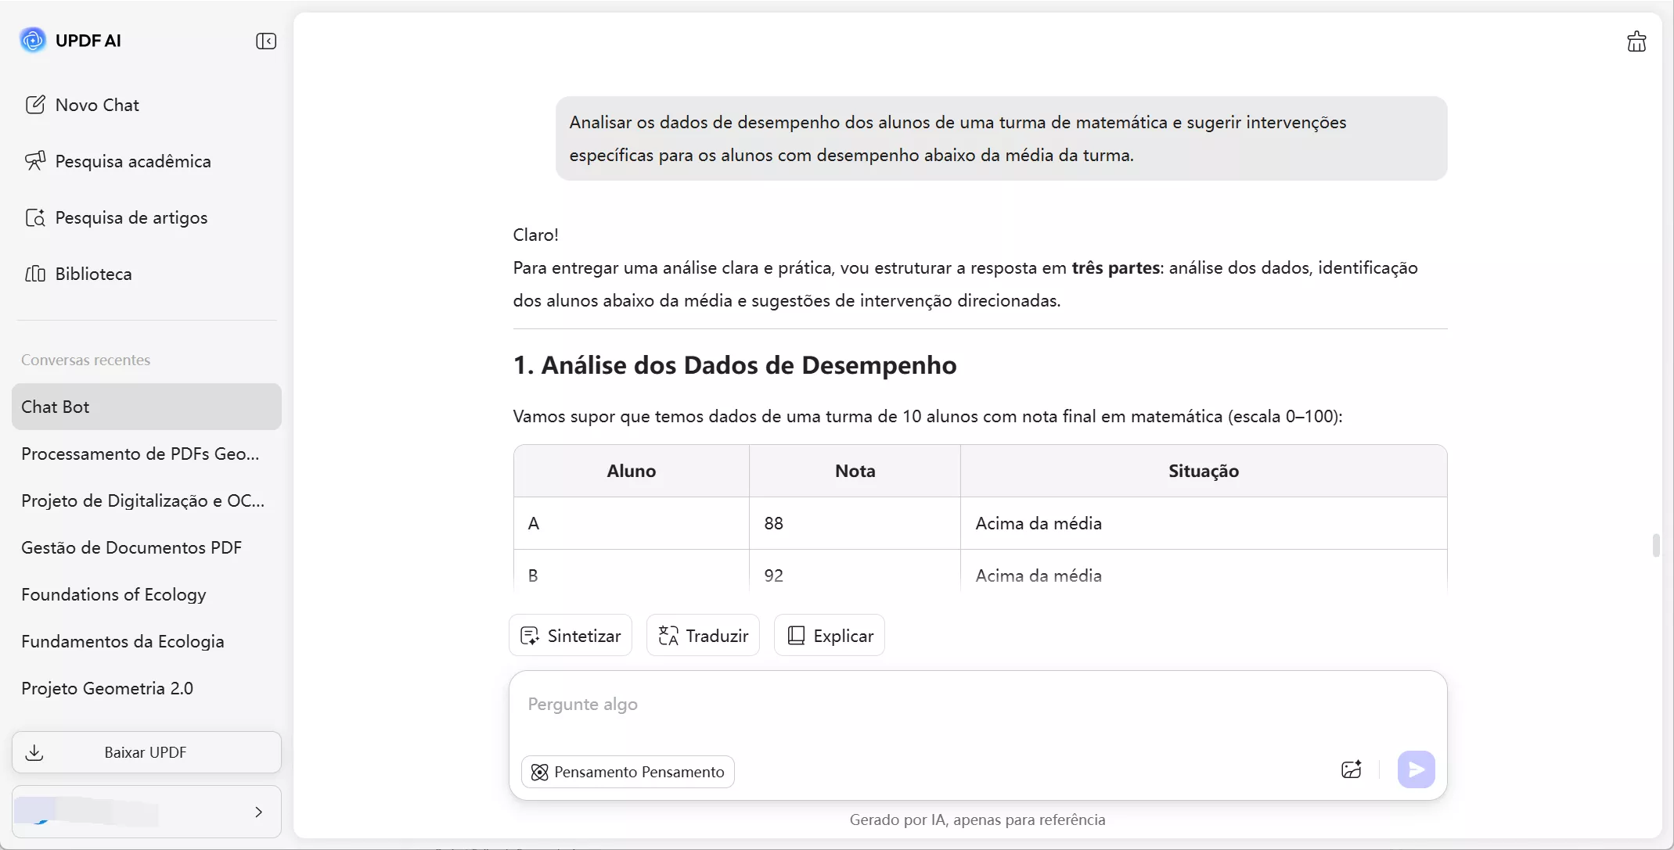
Task: Open Pesquisa de artigos search
Action: pos(131,217)
